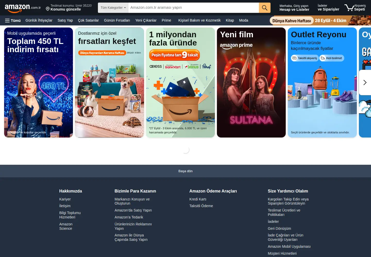Viewport: 371px width, 257px height.
Task: Select Kitap nav item
Action: pyautogui.click(x=230, y=20)
